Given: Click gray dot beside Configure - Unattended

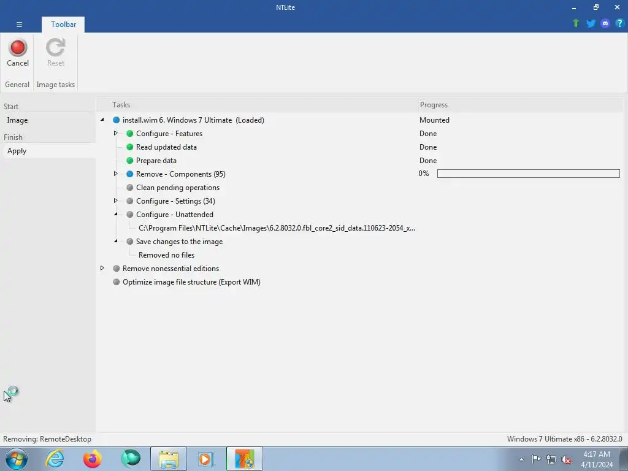Looking at the screenshot, I should pyautogui.click(x=130, y=215).
